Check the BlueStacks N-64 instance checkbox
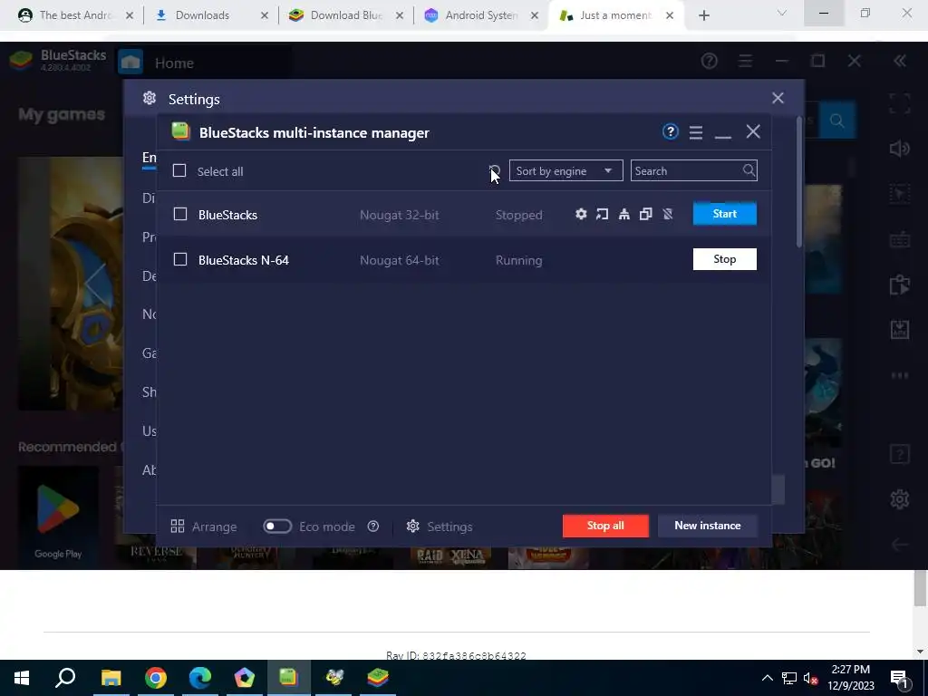Screen dimensions: 928x696 click(x=180, y=260)
